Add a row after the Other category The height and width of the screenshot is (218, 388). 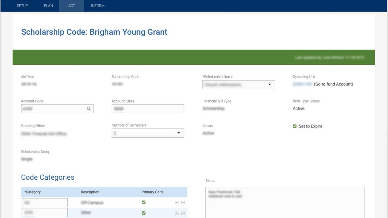click(x=177, y=213)
